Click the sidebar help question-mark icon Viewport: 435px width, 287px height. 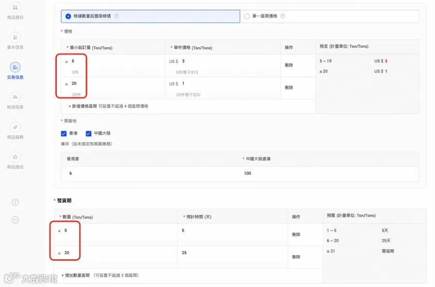[x=15, y=203]
